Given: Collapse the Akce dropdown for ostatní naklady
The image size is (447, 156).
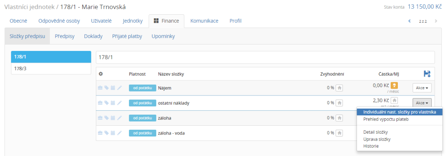Looking at the screenshot, I should pyautogui.click(x=422, y=103).
